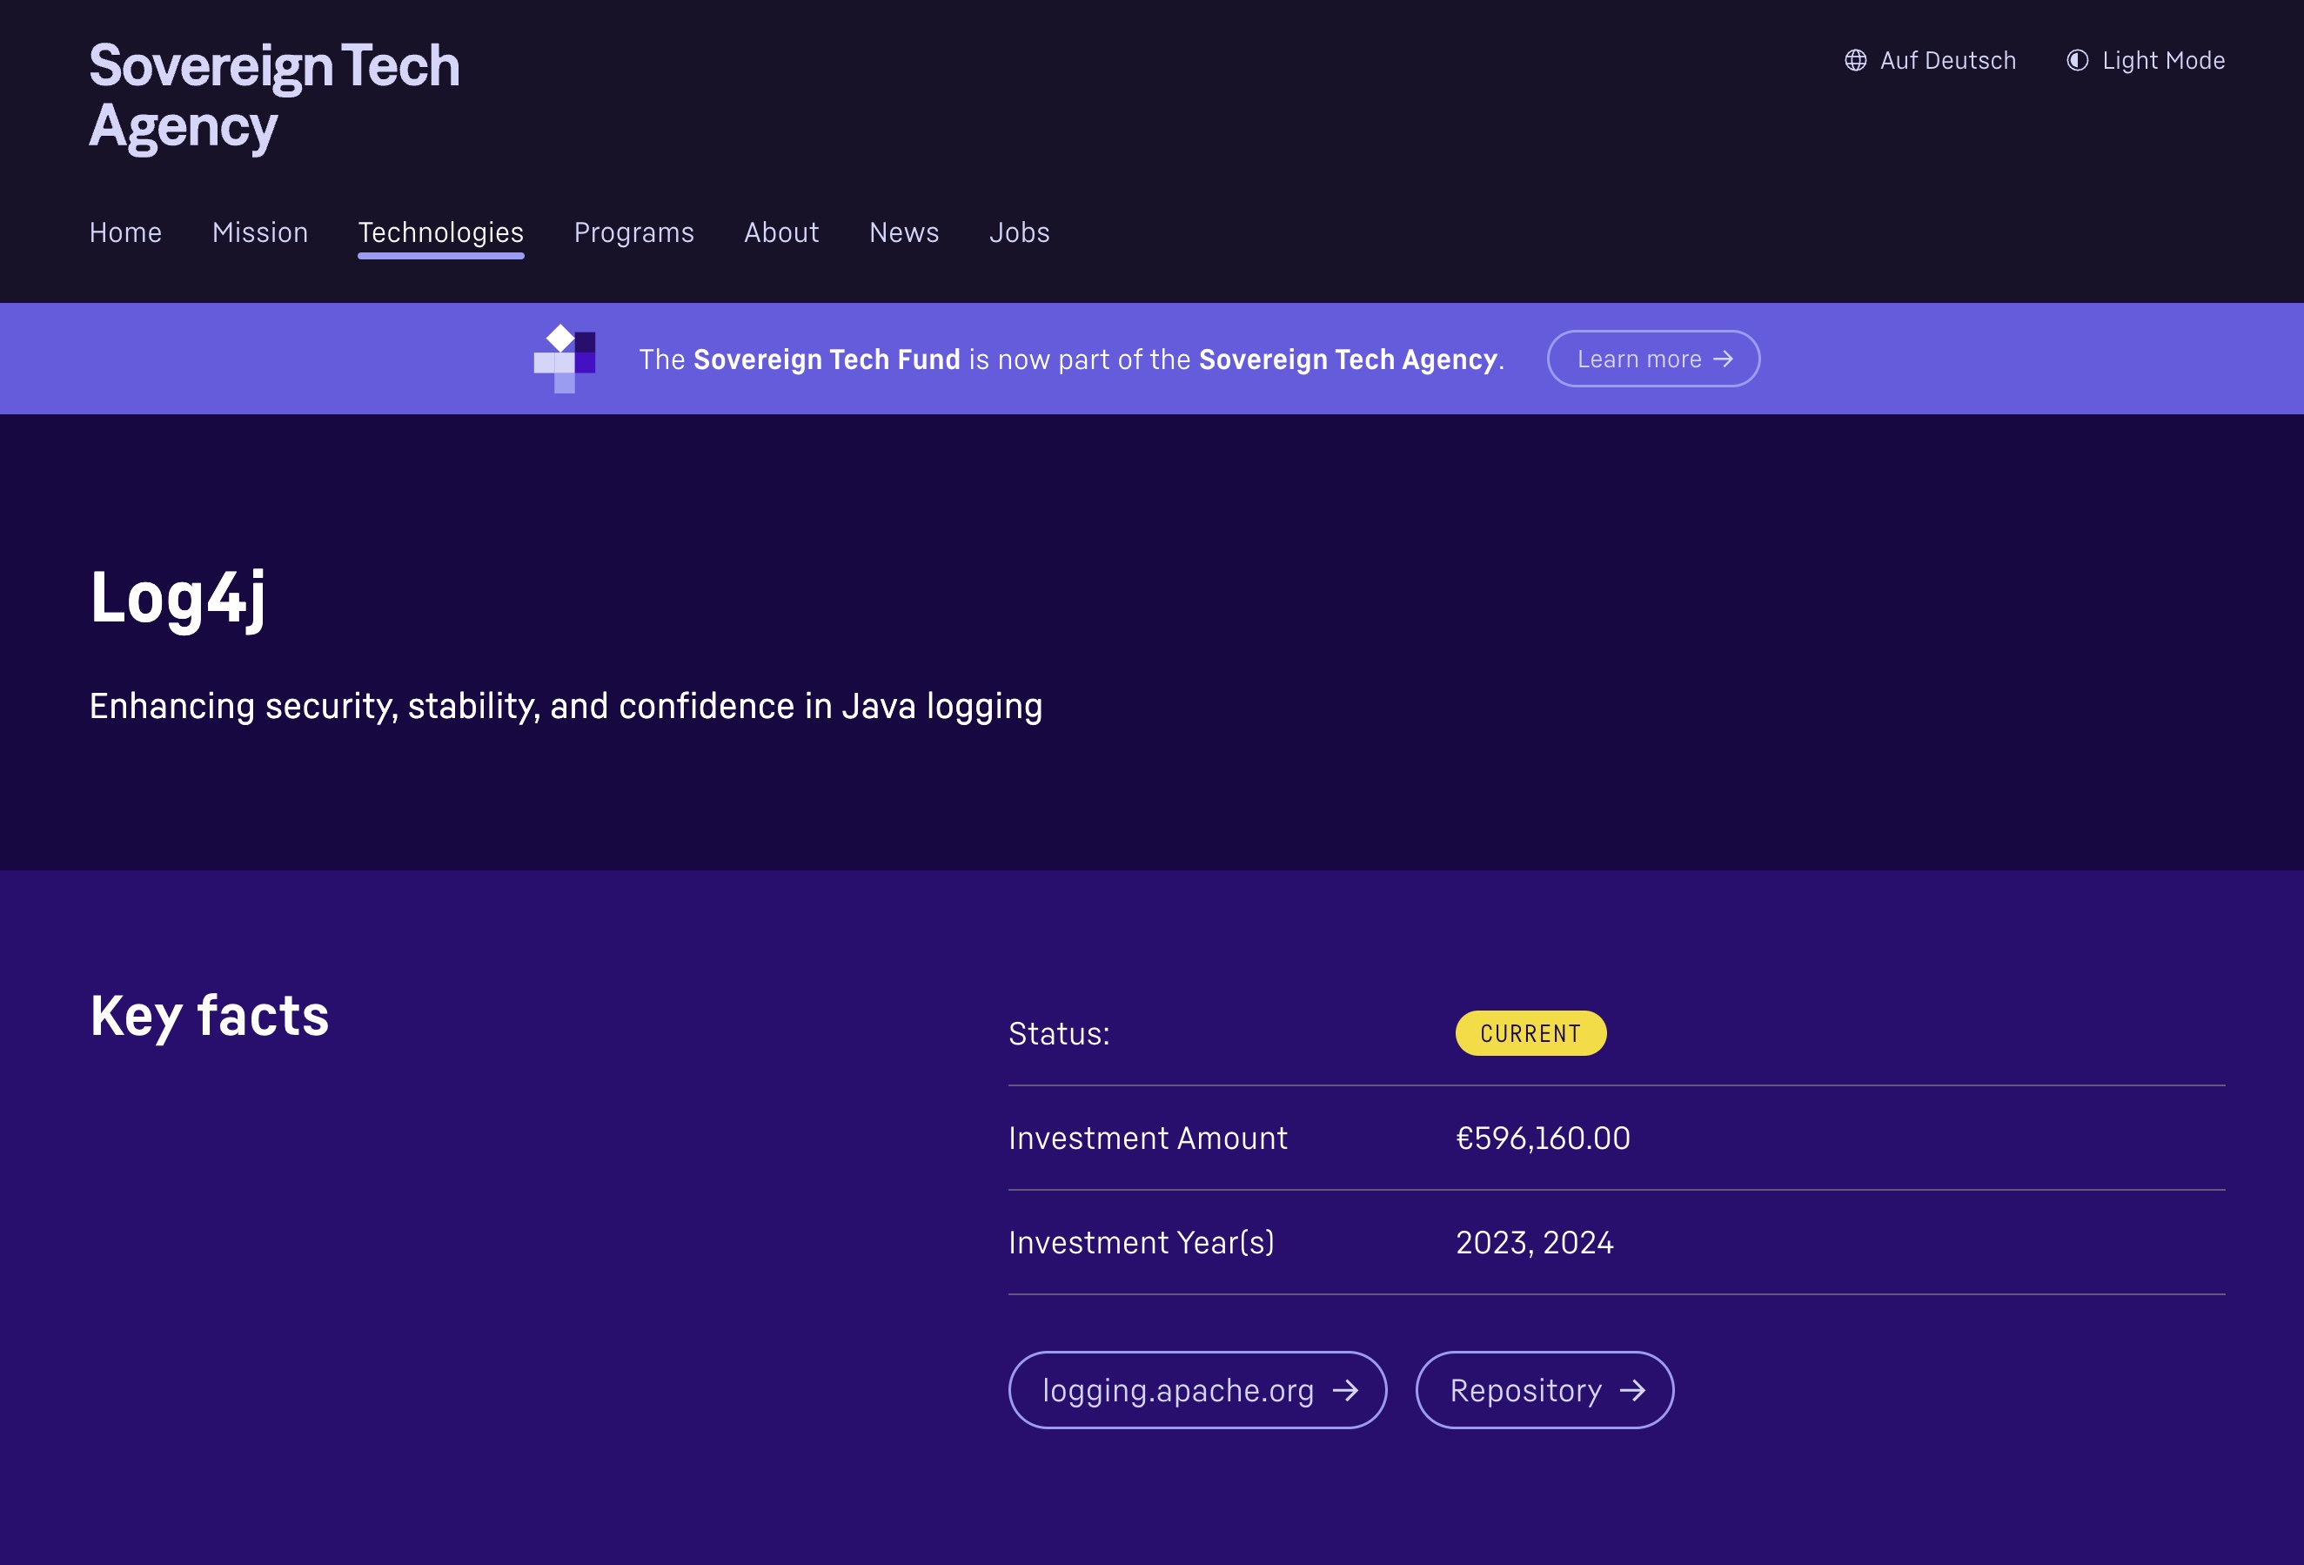Image resolution: width=2304 pixels, height=1565 pixels.
Task: Click the Sovereign Tech Agency logo
Action: [275, 97]
